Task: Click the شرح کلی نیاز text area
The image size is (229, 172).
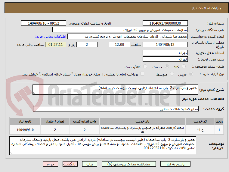Action: click(115, 90)
